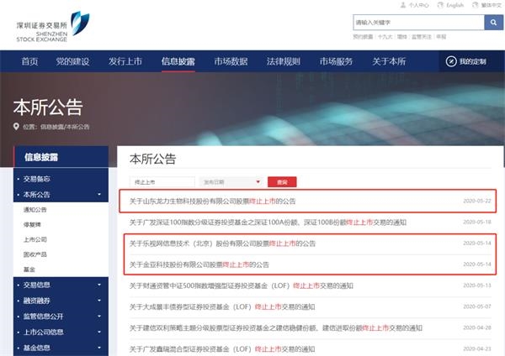
Task: Open 我的定制 compass icon button
Action: pyautogui.click(x=451, y=61)
